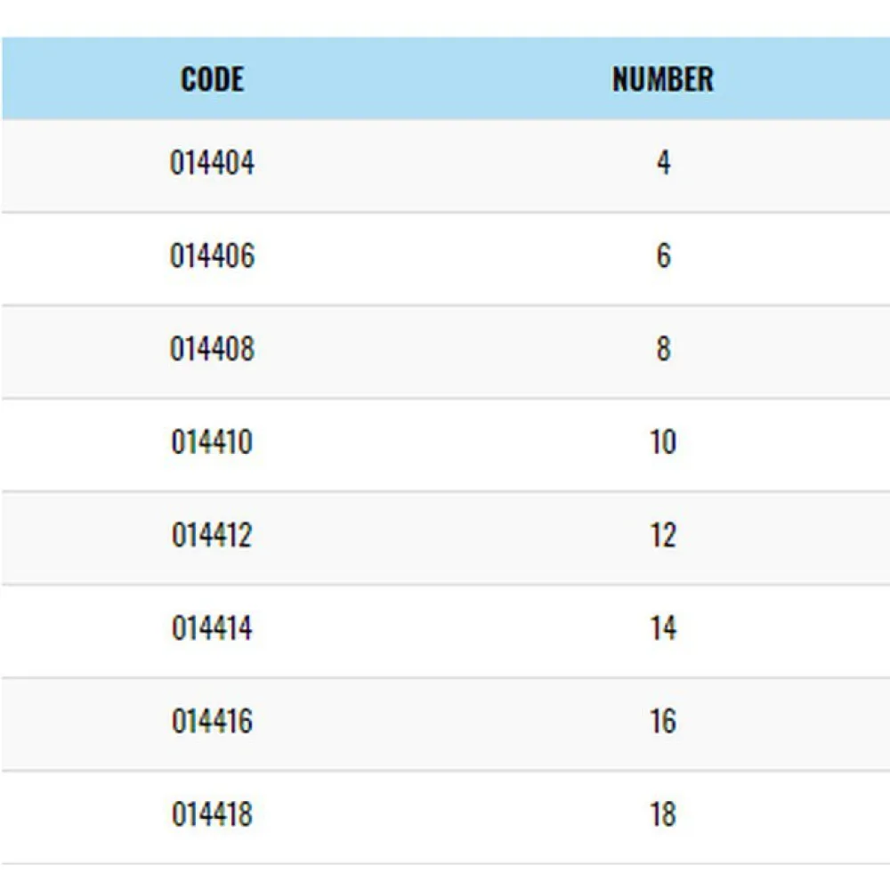This screenshot has width=890, height=890.
Task: Select code 014406 cell
Action: click(x=212, y=256)
